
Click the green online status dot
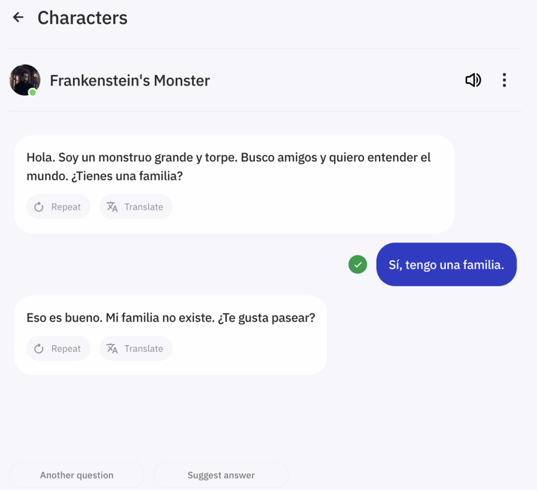click(x=33, y=92)
